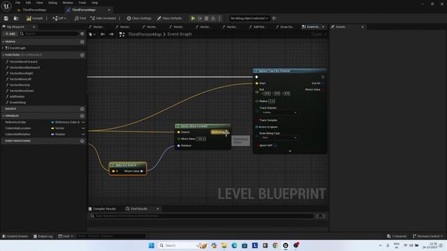Switch to the Draw De function tab

(x=286, y=26)
